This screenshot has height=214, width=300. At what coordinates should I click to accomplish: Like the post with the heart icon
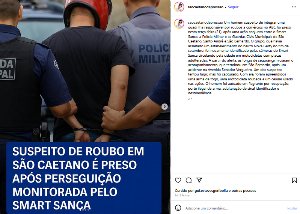point(178,180)
